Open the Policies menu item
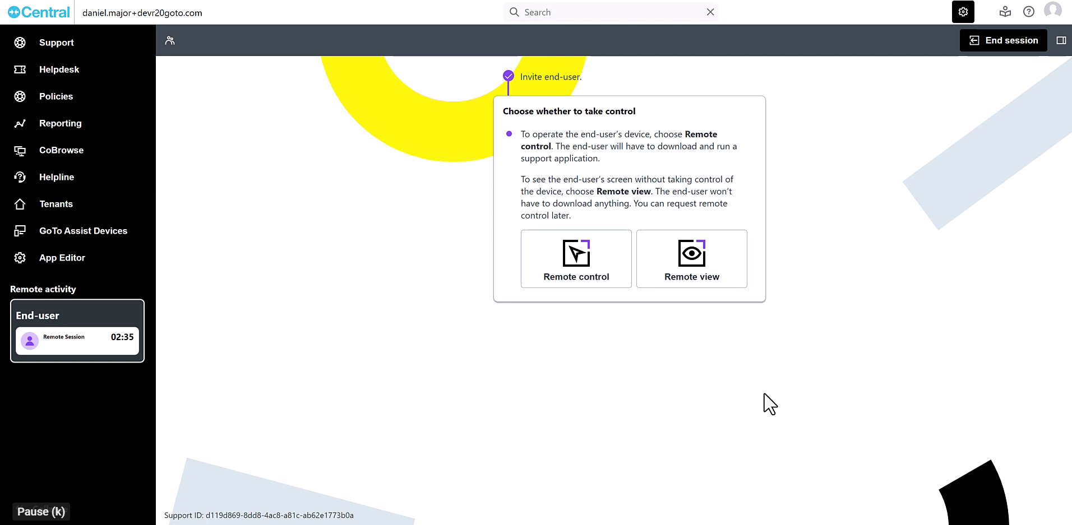Screen dimensions: 1072x525 coord(56,96)
